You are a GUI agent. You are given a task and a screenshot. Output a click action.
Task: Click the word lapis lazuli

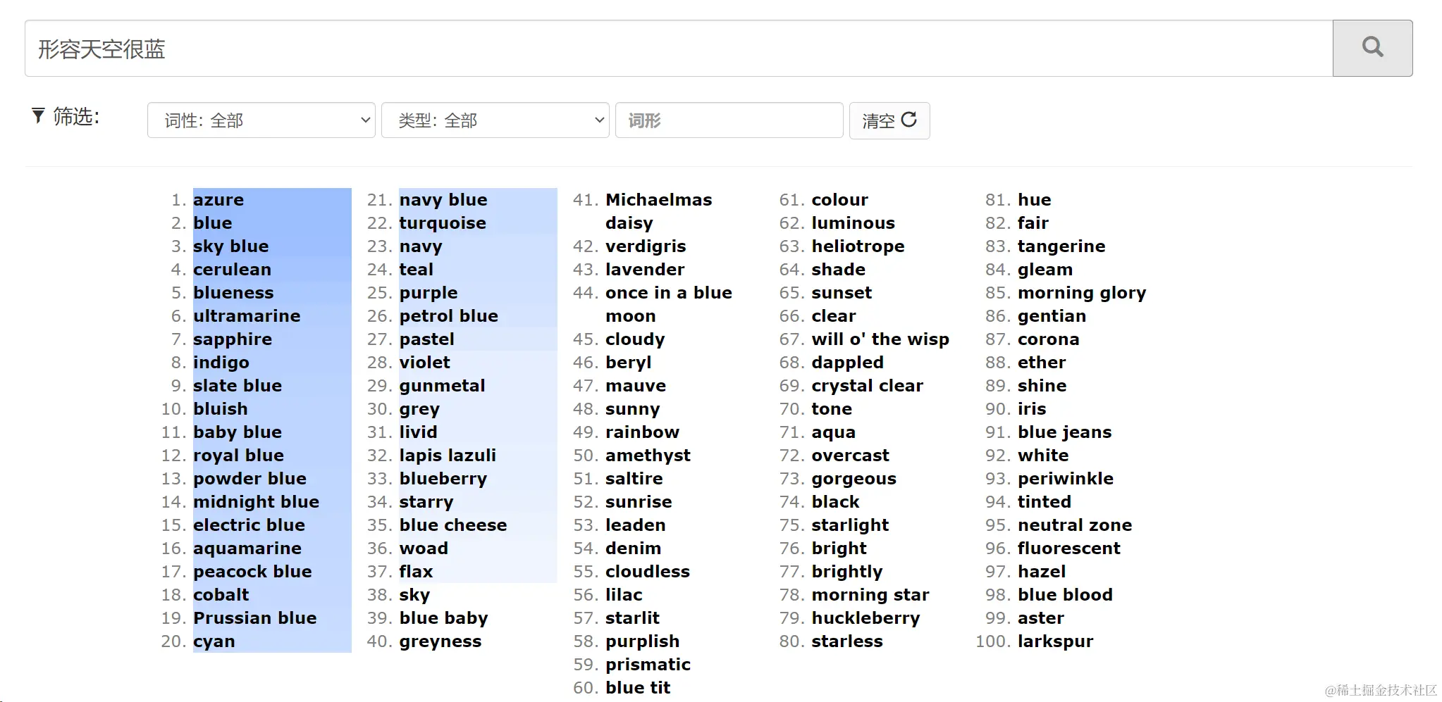pos(448,455)
